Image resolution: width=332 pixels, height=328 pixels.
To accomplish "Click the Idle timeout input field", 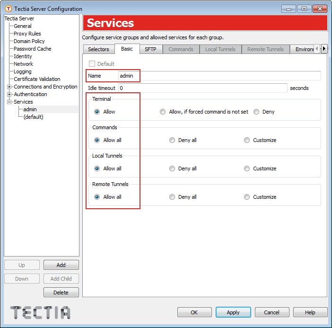I will (202, 88).
